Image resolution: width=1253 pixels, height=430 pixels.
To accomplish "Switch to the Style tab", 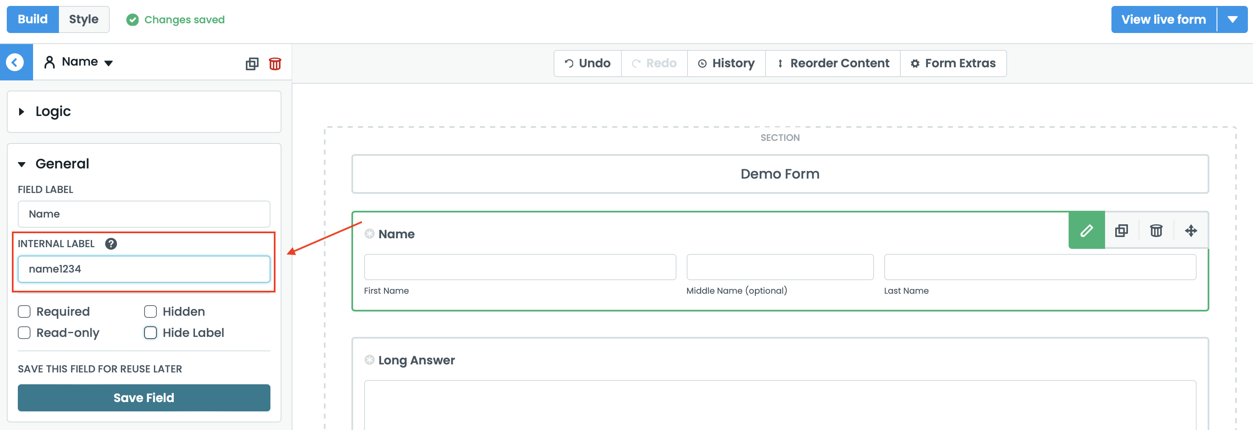I will click(84, 19).
